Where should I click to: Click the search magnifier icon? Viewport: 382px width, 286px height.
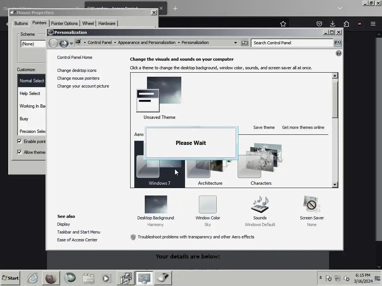(337, 43)
